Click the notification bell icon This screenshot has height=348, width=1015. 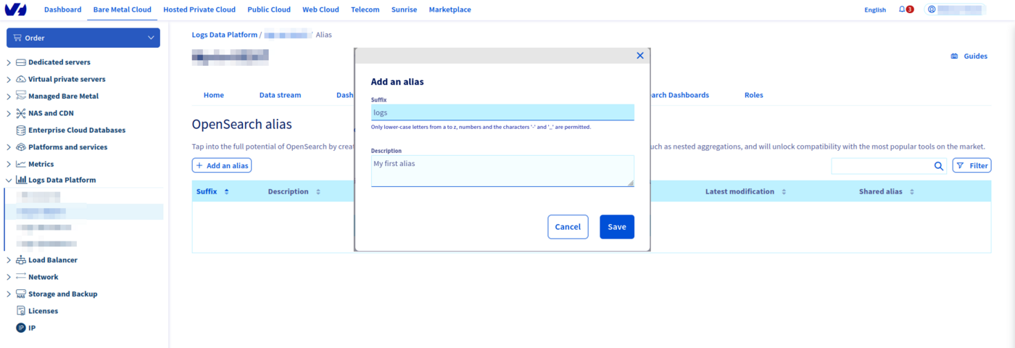pos(902,9)
